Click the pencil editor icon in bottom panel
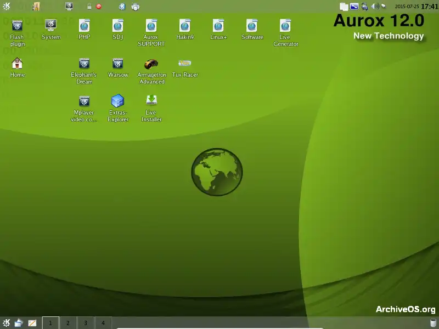The height and width of the screenshot is (329, 439). (x=32, y=323)
